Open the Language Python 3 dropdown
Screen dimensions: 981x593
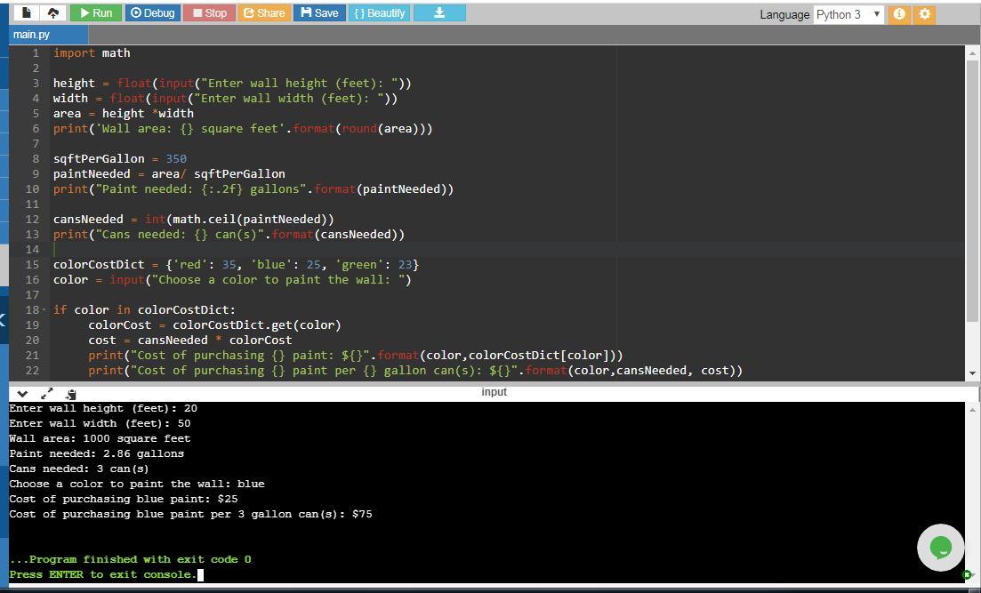(x=848, y=14)
